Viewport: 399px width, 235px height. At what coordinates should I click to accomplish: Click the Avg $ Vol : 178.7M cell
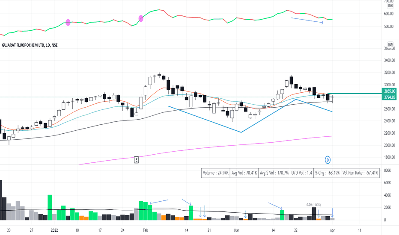pyautogui.click(x=274, y=173)
